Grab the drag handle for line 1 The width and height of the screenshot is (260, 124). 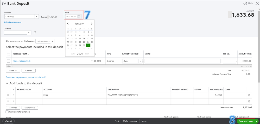tap(8, 95)
